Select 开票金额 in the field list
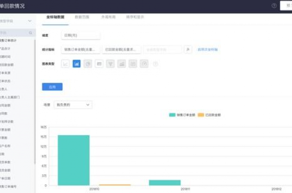Viewport: 292px width, 193px height. pyautogui.click(x=5, y=129)
